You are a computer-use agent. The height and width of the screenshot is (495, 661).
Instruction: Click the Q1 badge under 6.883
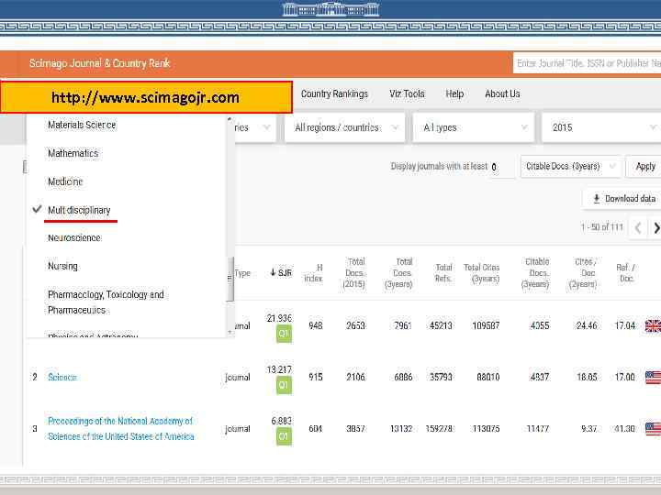(x=284, y=436)
